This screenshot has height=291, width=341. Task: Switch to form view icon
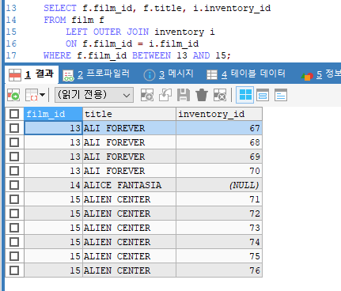263,95
